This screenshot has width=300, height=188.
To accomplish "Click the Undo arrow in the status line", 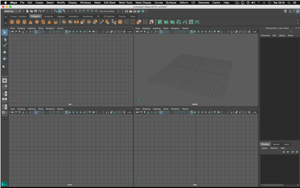I will pyautogui.click(x=39, y=11).
